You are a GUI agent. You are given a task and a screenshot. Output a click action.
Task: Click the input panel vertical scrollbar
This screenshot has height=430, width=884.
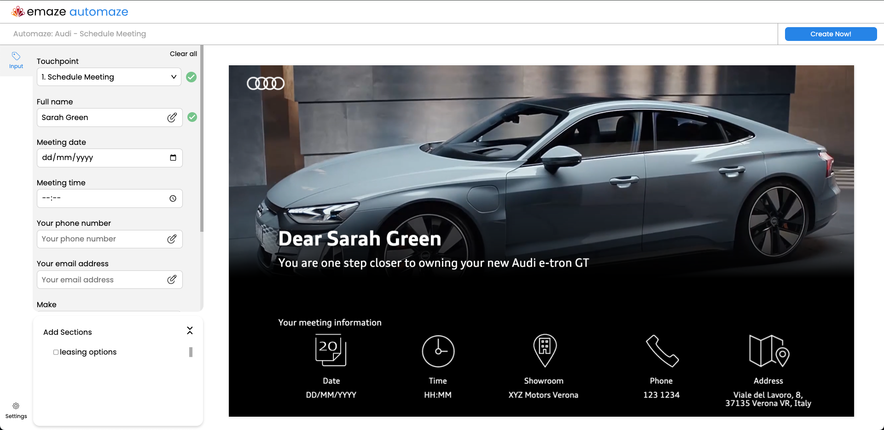[202, 138]
